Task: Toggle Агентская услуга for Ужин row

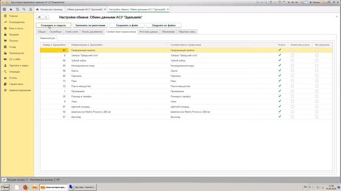Action: 293,101
